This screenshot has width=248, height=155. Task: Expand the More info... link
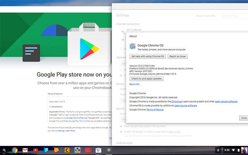135,84
